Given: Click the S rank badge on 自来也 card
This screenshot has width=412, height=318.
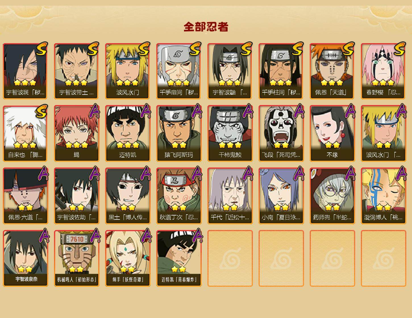Looking at the screenshot, I should click(41, 111).
